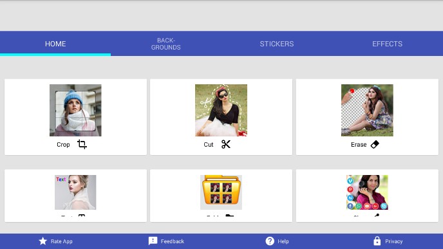Click the Privacy text label
Viewport: 443px width, 249px height.
pyautogui.click(x=394, y=241)
